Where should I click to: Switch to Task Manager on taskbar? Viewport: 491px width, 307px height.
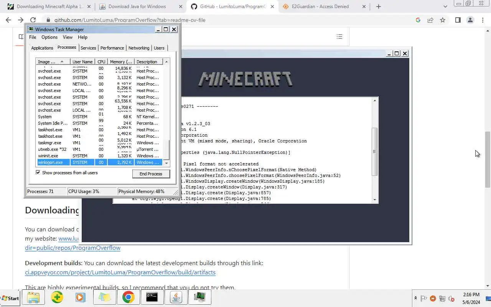[200, 297]
